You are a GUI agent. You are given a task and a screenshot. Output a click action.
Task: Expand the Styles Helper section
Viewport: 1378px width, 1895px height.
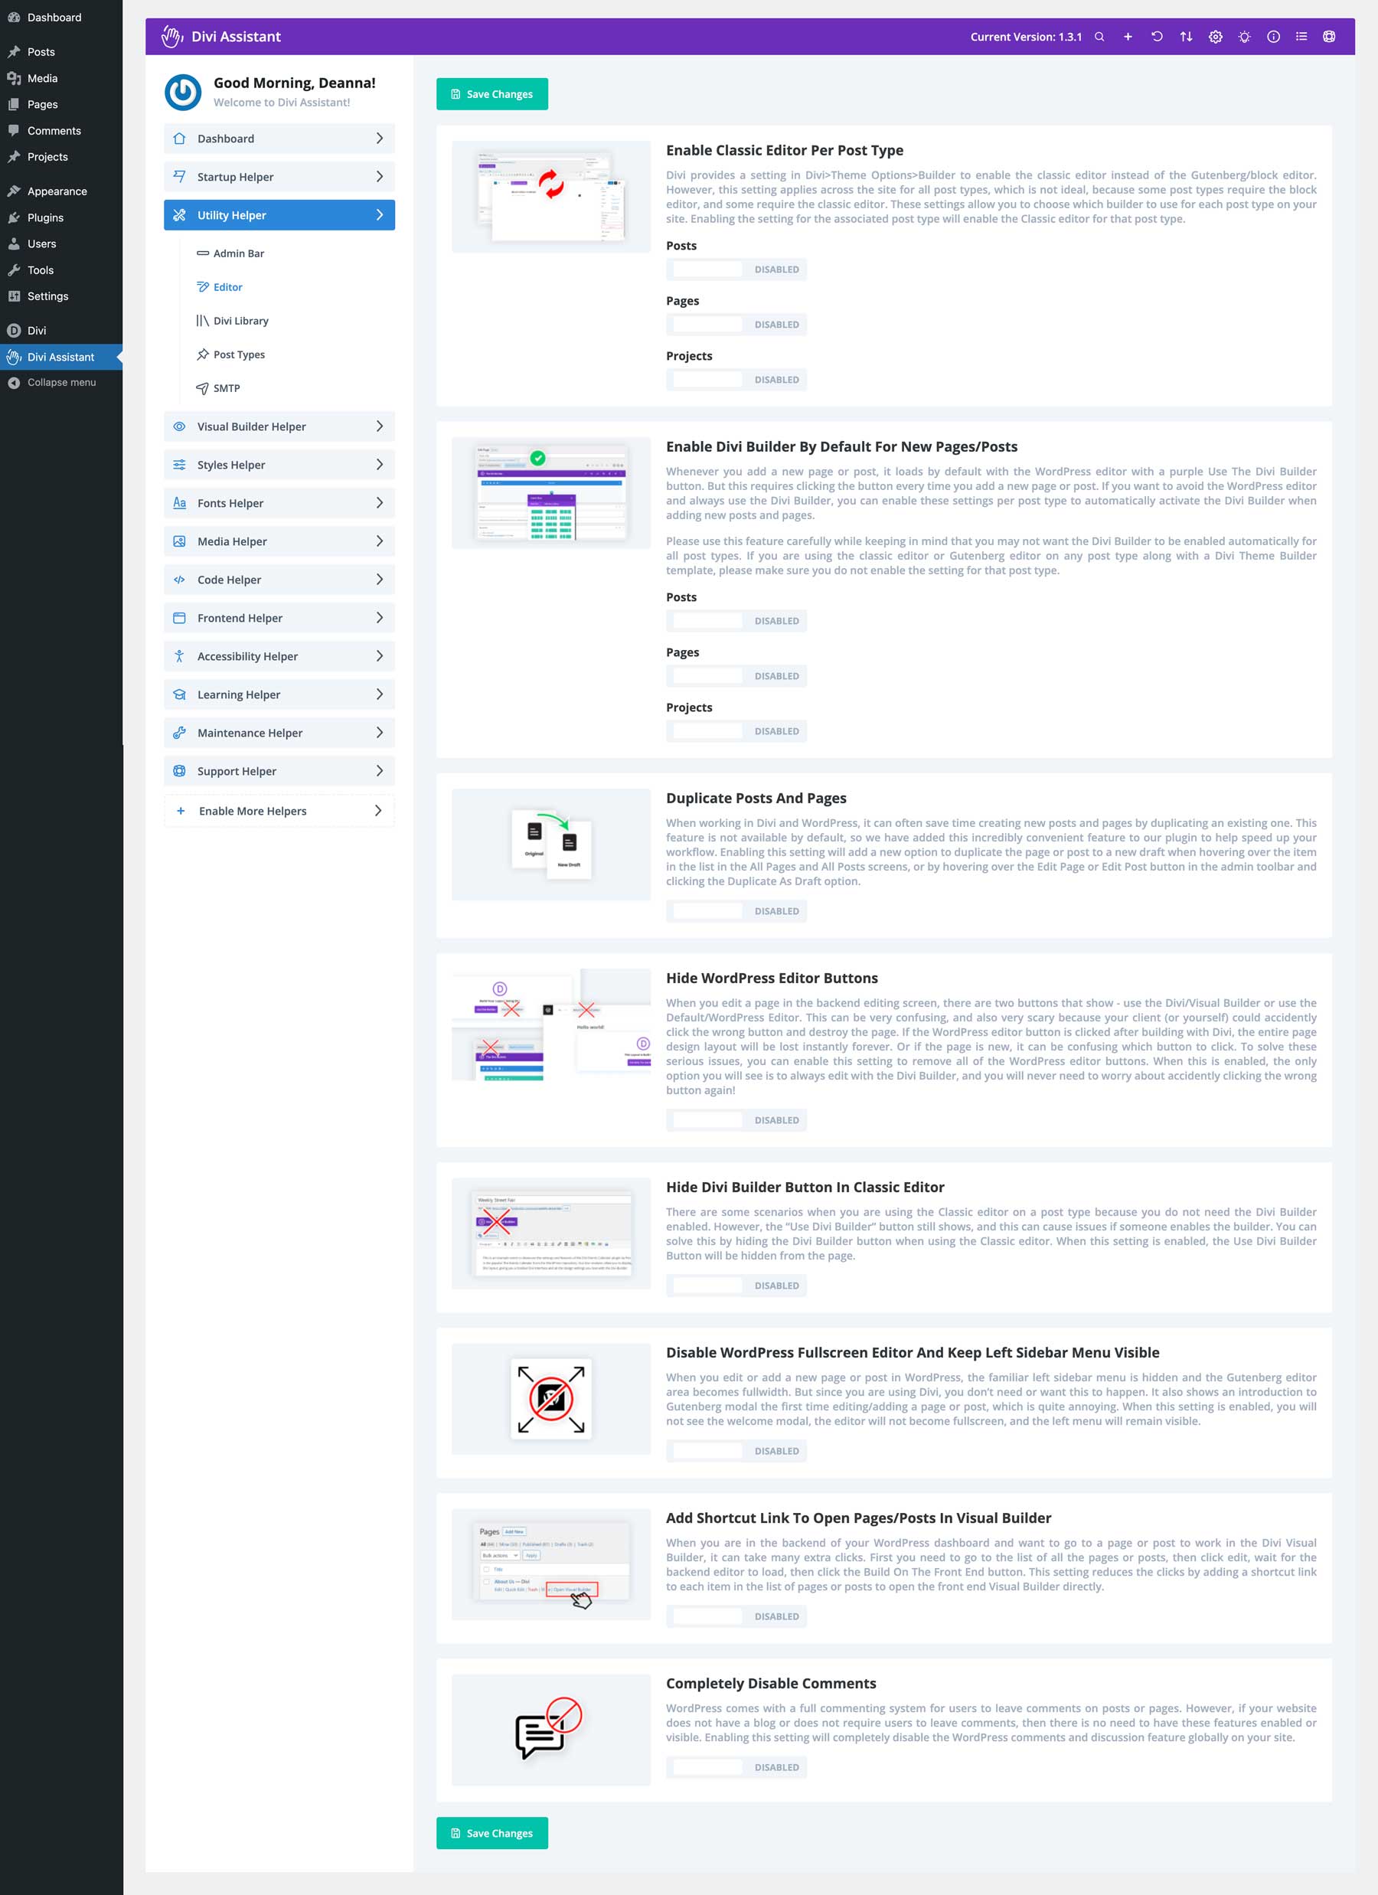pos(278,464)
